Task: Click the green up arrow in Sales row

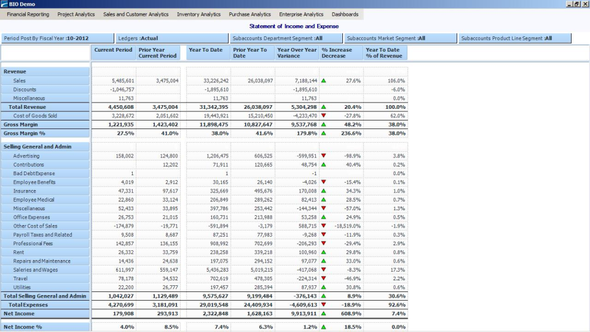Action: pyautogui.click(x=323, y=81)
